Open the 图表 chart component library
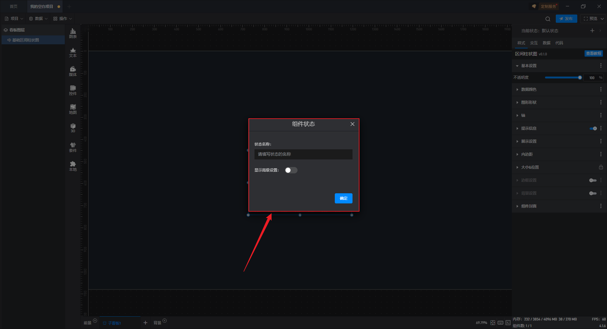The height and width of the screenshot is (329, 607). click(73, 33)
